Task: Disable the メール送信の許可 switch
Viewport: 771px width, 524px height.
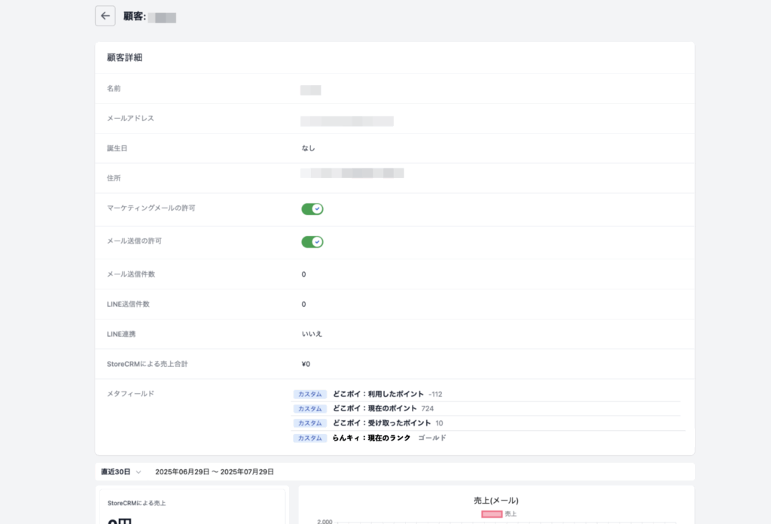Action: 312,242
